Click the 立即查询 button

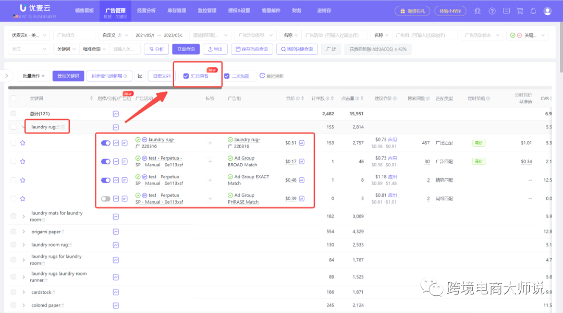(185, 48)
